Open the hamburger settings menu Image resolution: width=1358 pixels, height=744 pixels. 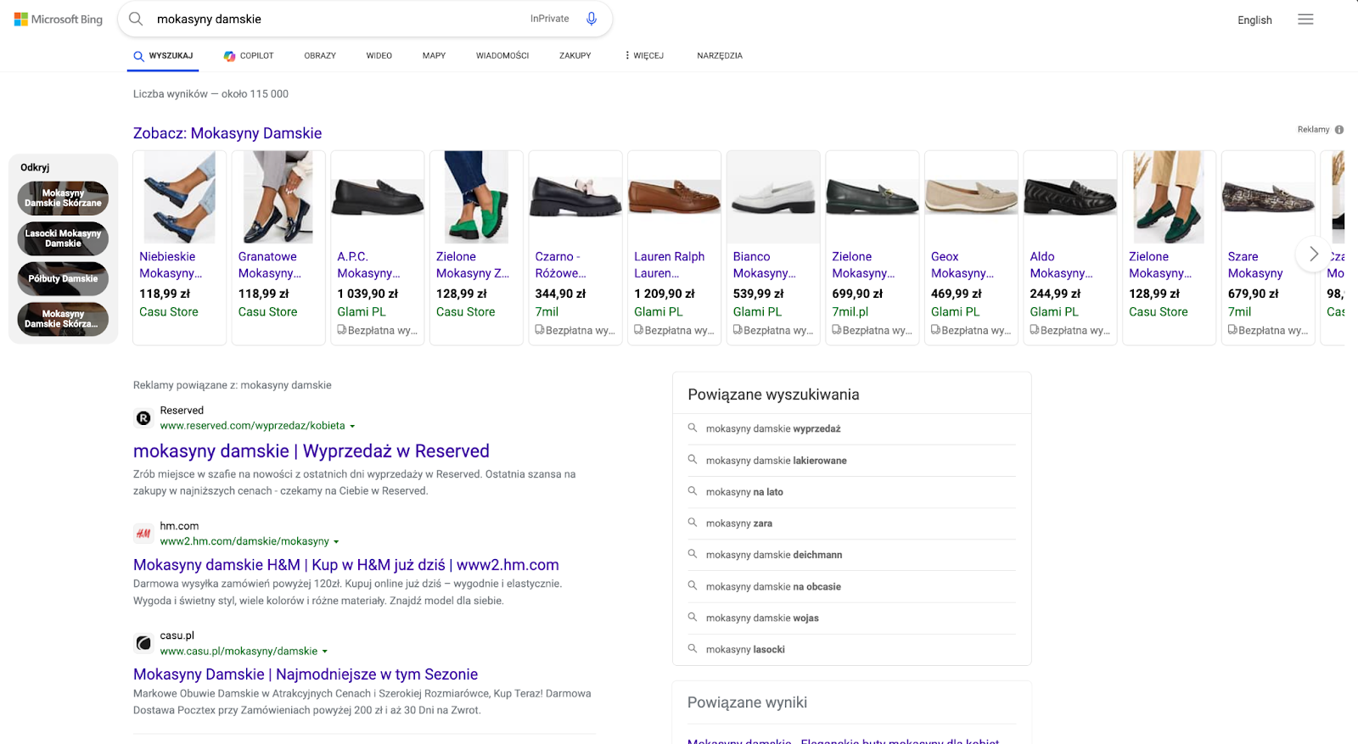coord(1305,20)
